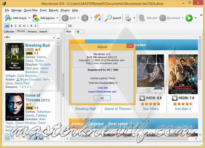Open Season 3 of Breaking Bad

25,87
